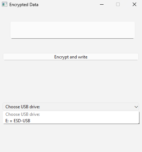
Task: Click the chevron arrow on the USB drive combo box
Action: point(136,107)
